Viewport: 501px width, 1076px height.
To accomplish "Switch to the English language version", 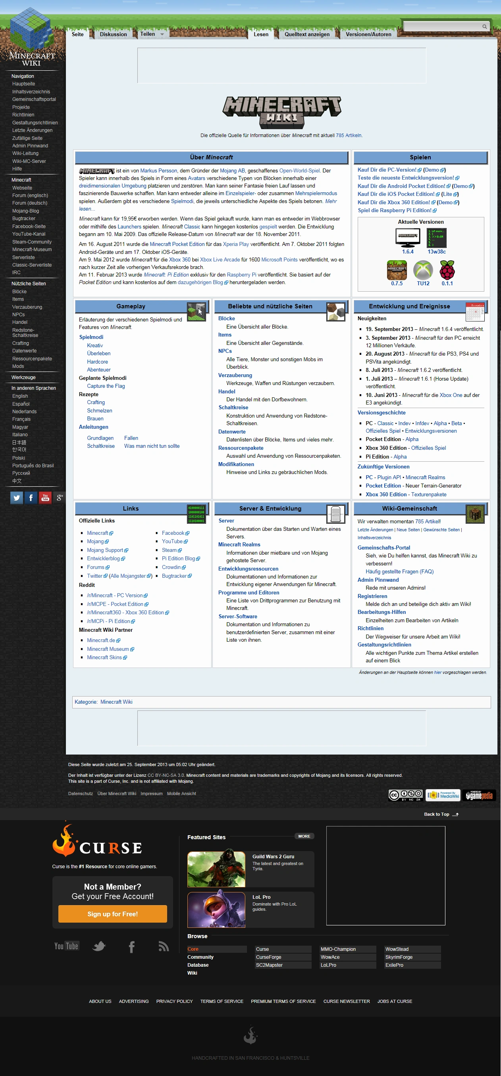I will pos(20,396).
